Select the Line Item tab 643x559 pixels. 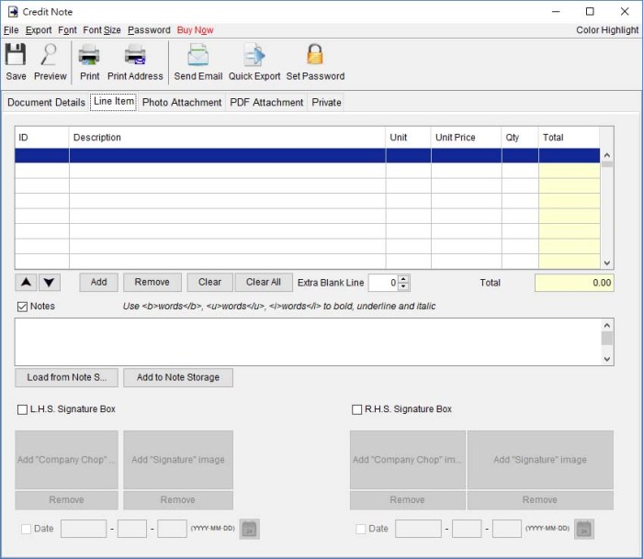coord(114,101)
